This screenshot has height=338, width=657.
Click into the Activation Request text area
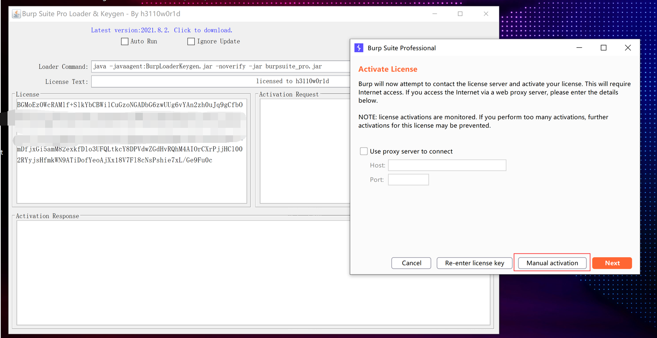(305, 151)
